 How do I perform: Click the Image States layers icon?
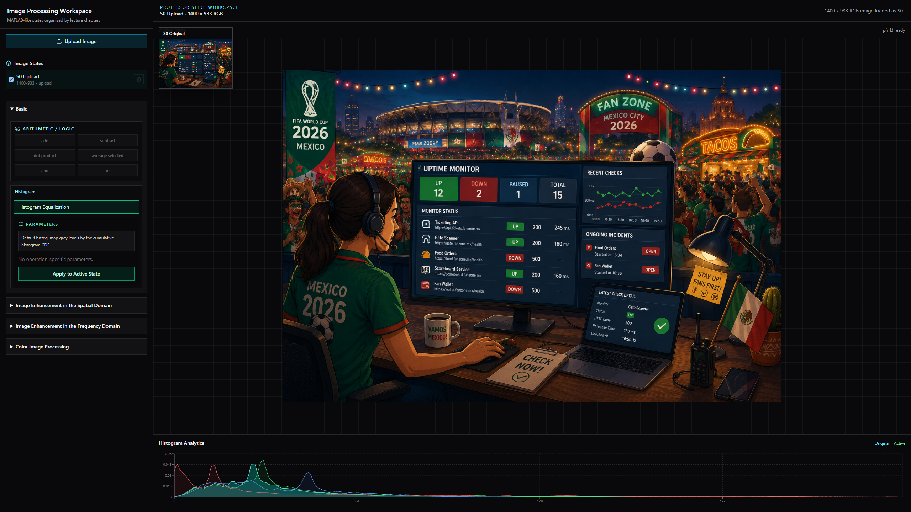[x=9, y=63]
